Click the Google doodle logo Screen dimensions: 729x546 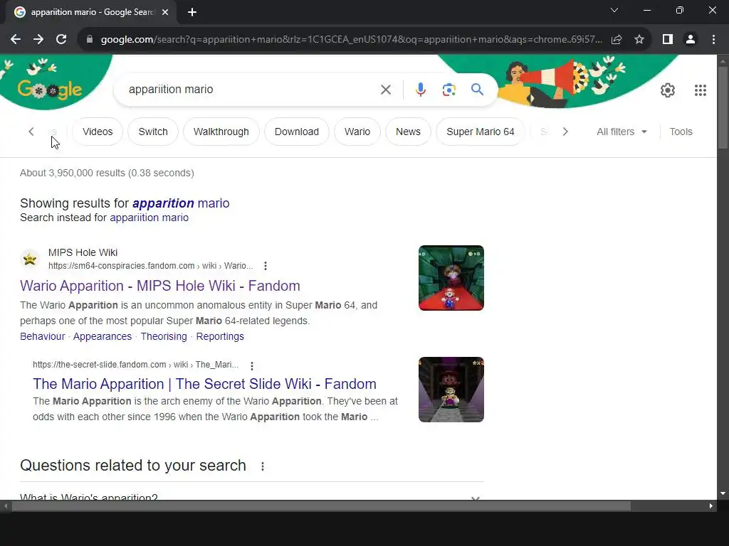click(50, 89)
